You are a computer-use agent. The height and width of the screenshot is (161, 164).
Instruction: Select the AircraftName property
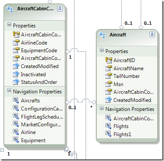pyautogui.click(x=128, y=69)
